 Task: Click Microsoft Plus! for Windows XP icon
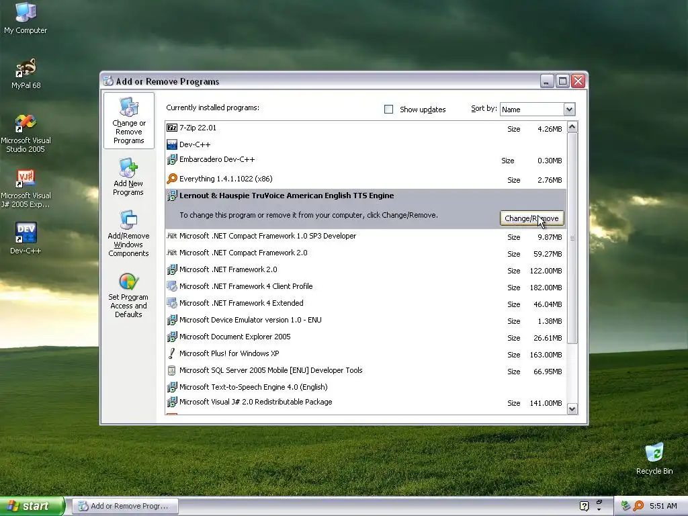click(x=172, y=353)
